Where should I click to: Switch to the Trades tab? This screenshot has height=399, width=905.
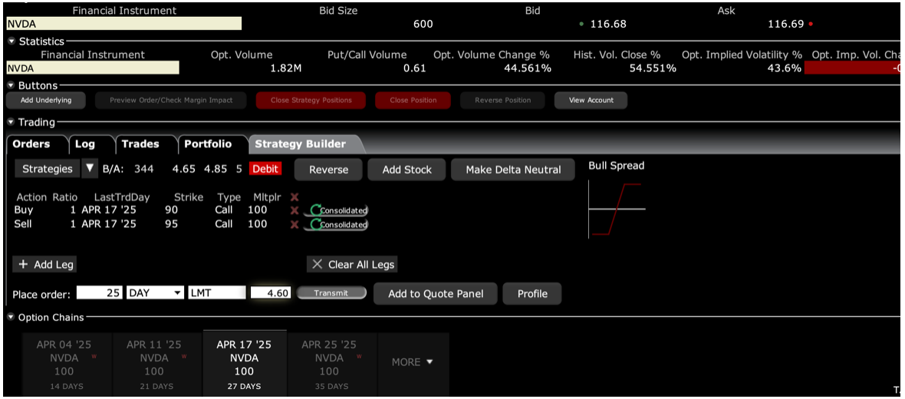coord(140,143)
